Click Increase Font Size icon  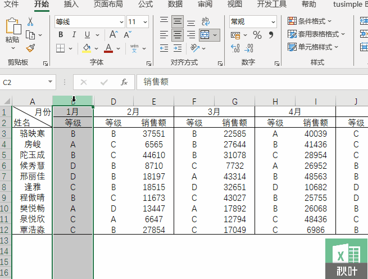[113, 34]
